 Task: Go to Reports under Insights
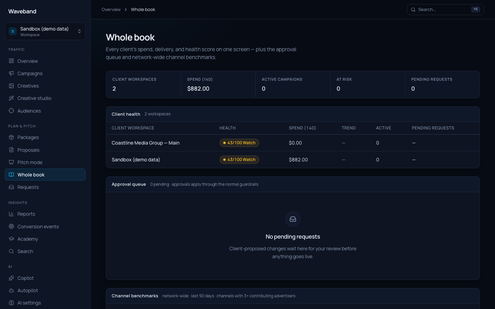pos(45,214)
